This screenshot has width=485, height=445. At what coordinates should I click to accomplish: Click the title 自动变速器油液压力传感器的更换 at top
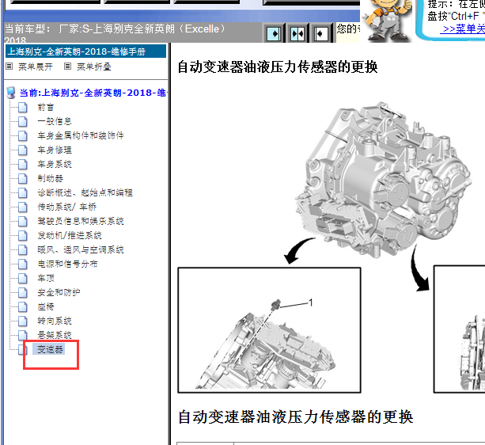click(278, 67)
